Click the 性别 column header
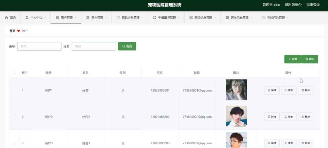This screenshot has width=328, height=148. click(123, 73)
